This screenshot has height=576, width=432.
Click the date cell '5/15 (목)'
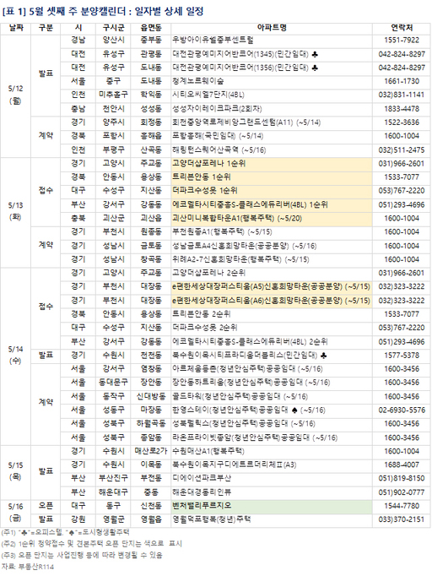15,471
